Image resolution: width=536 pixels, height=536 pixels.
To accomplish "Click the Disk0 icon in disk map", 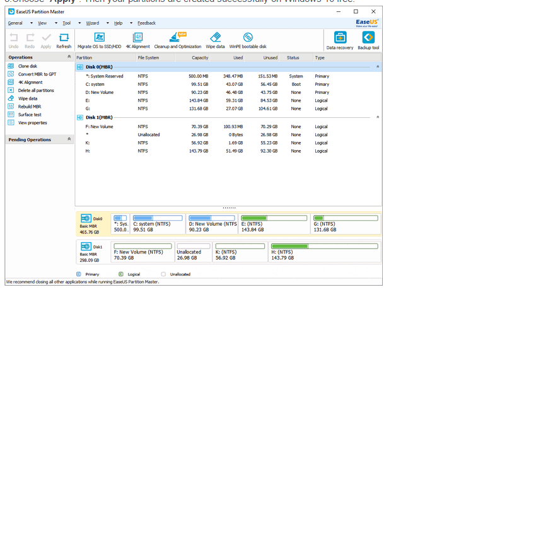I will (x=86, y=218).
